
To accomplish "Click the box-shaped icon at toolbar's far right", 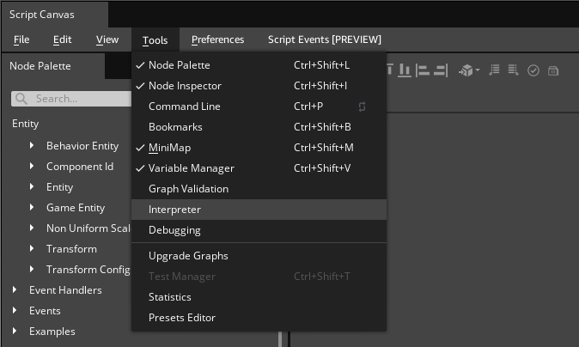I will (x=553, y=70).
